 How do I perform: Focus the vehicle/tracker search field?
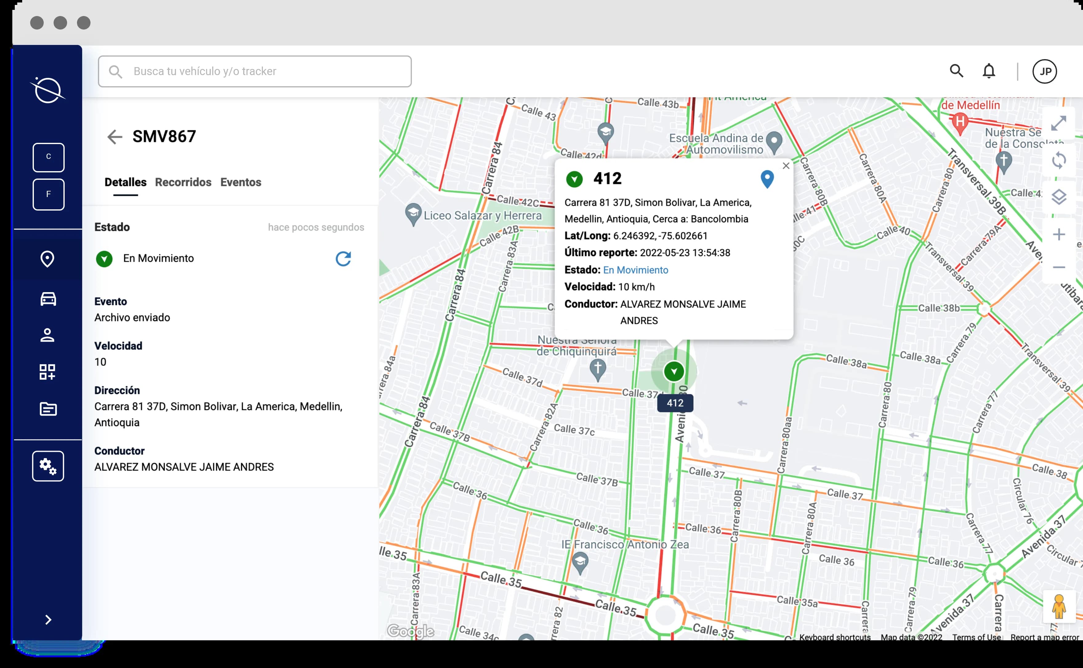[x=255, y=71]
